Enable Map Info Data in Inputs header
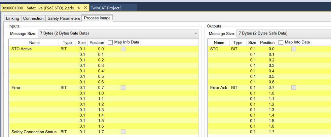The image size is (331, 137). 110,43
